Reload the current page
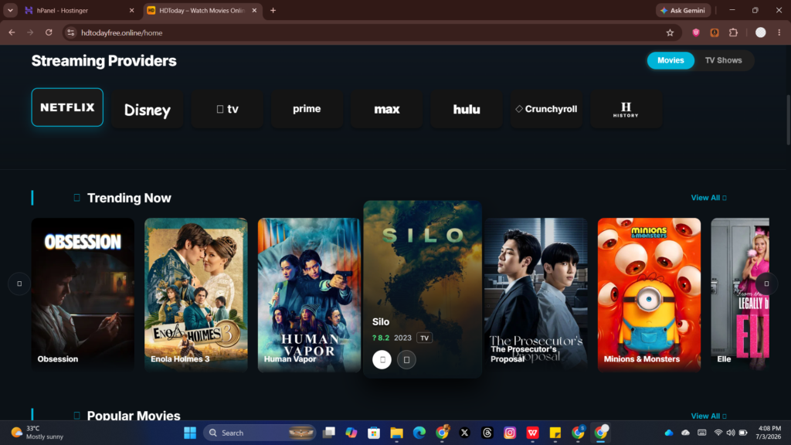Screen dimensions: 791x445 (49, 32)
